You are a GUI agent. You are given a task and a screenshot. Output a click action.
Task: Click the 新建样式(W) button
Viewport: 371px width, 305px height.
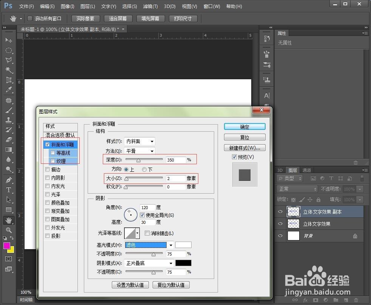coord(244,148)
